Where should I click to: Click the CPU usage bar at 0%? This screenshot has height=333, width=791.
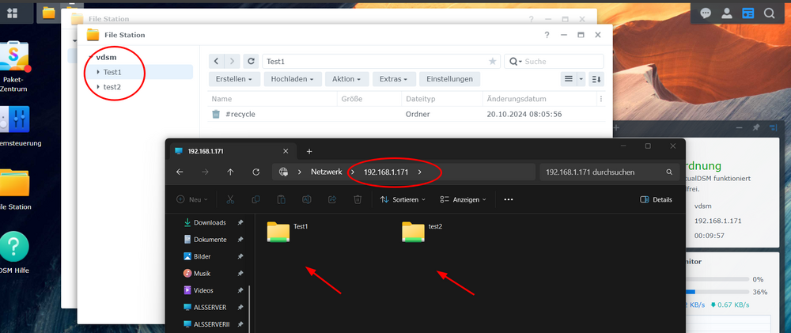point(717,279)
